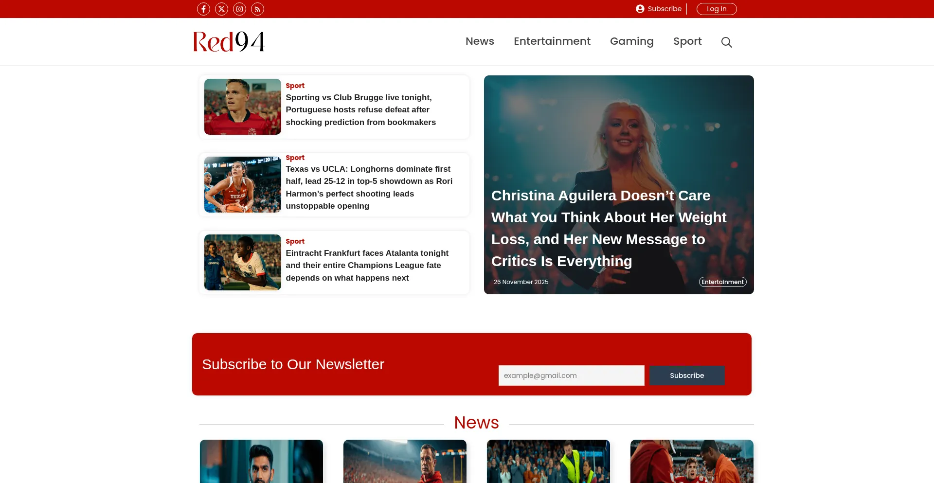Open the Eintracht Frankfurt faces Atalanta headline
934x483 pixels.
click(x=367, y=266)
